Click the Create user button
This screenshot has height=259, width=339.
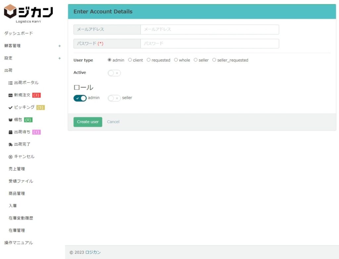88,122
